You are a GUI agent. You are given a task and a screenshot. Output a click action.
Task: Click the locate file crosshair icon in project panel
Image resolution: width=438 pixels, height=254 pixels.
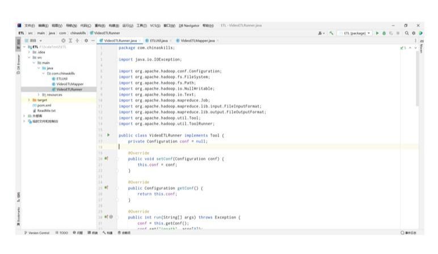[x=64, y=41]
